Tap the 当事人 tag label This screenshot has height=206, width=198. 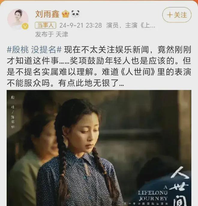point(46,25)
